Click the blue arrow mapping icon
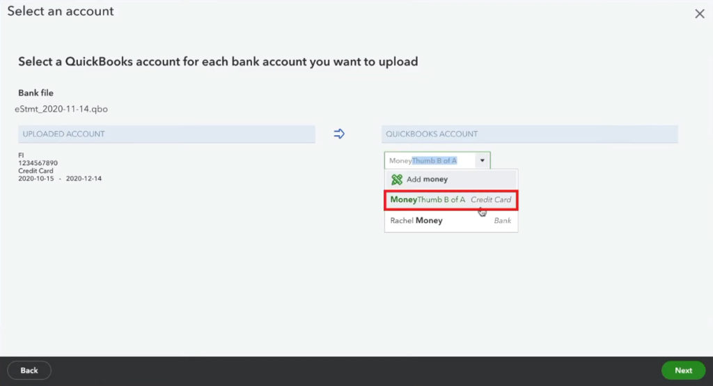 [339, 134]
